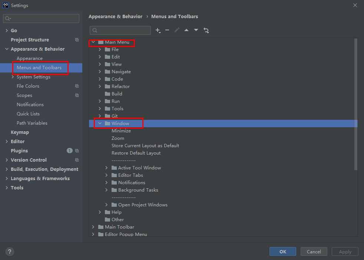
Task: Expand the Main Toolbar node
Action: click(x=93, y=227)
